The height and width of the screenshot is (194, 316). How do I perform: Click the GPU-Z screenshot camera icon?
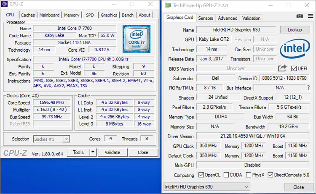coord(300,16)
